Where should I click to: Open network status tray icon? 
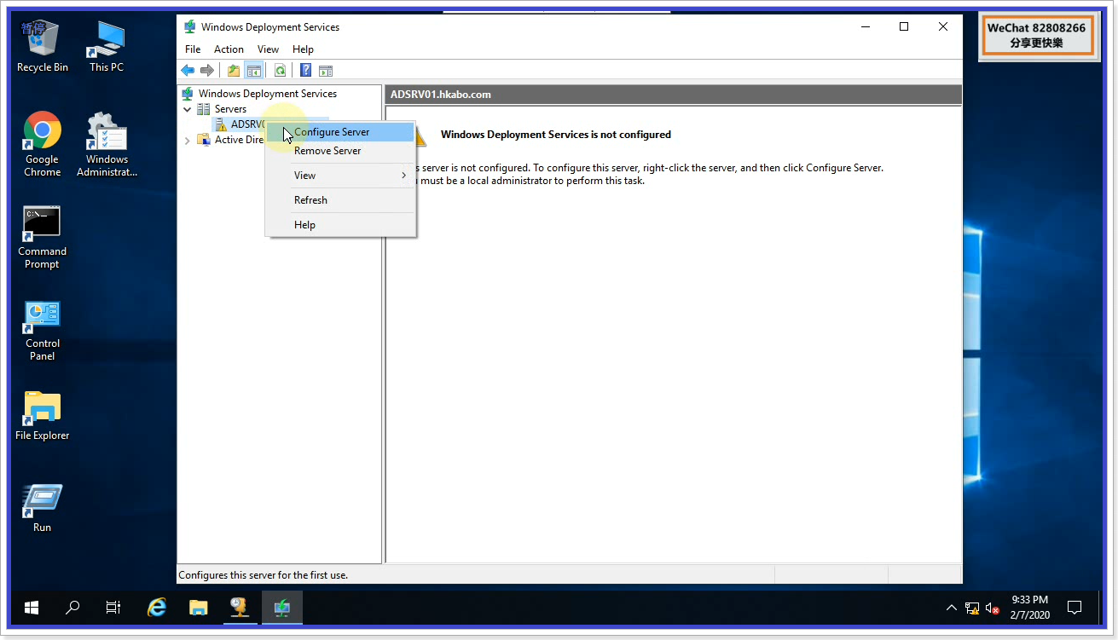click(972, 608)
